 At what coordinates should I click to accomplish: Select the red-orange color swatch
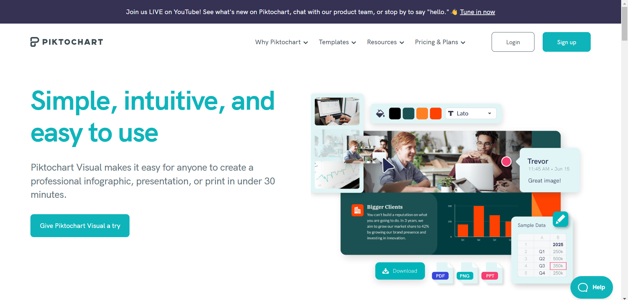point(436,113)
